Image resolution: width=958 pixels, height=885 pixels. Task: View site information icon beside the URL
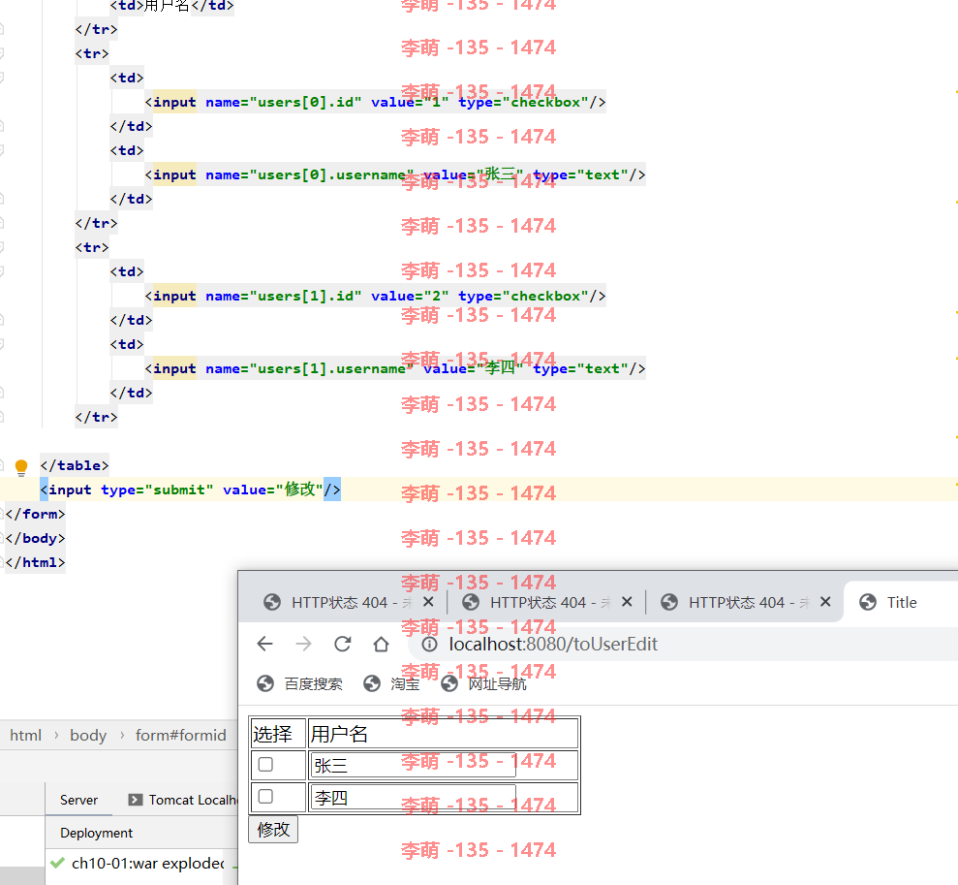(x=429, y=645)
